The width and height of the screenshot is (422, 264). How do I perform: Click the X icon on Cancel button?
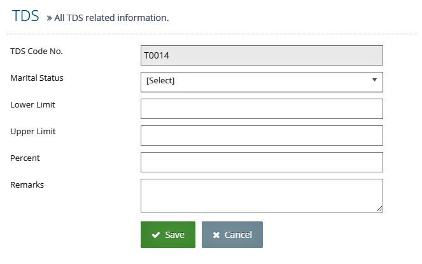click(216, 235)
